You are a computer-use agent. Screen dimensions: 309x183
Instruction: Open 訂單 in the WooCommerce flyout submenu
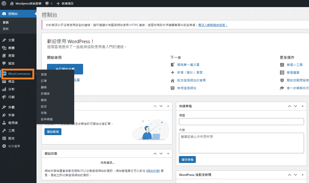point(44,81)
